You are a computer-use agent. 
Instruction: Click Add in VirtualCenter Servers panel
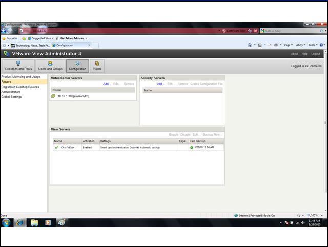coord(106,83)
